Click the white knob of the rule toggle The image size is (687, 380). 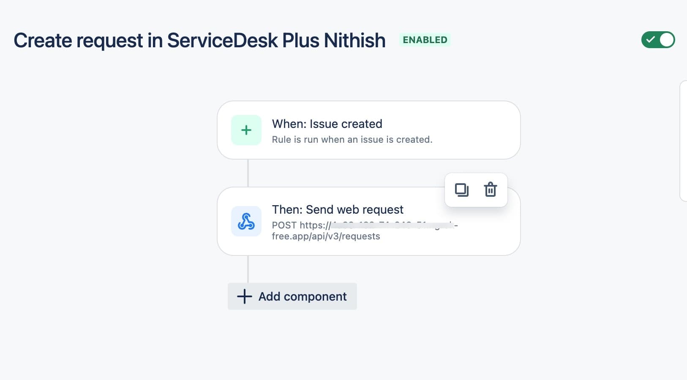coord(667,40)
